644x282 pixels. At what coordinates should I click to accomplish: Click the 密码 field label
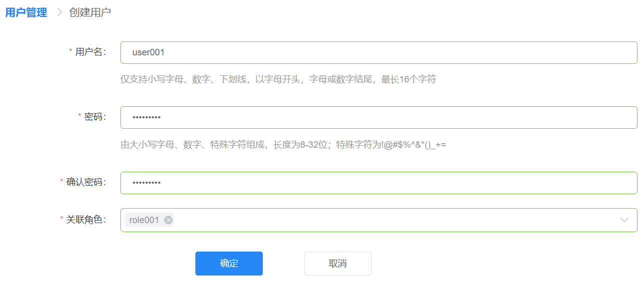click(x=95, y=117)
